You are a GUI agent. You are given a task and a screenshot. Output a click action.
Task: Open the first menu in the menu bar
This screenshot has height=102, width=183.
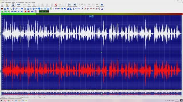[x=3, y=2]
